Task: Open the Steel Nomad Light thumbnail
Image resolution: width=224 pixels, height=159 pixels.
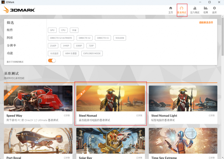Action: (183, 98)
